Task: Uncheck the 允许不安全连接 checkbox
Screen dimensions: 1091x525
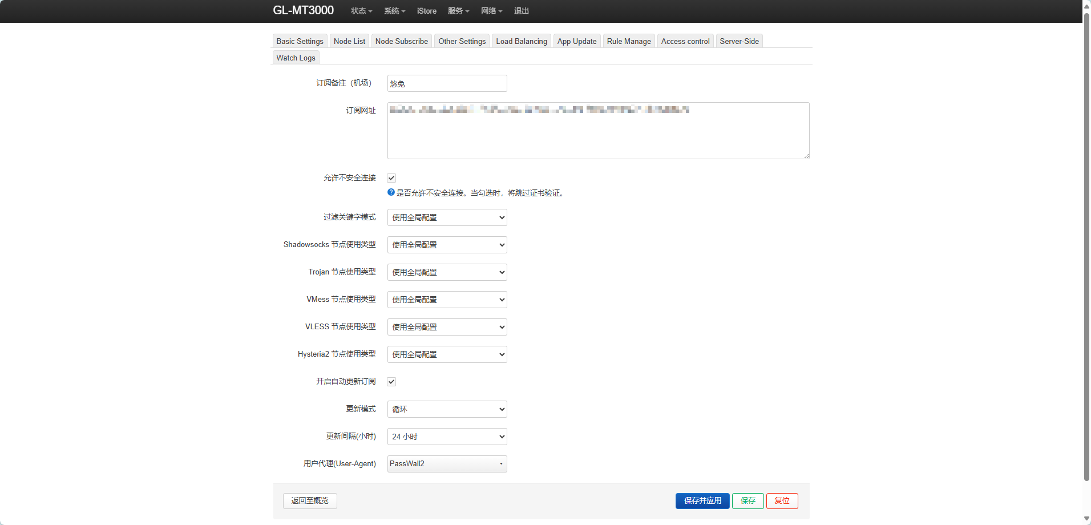Action: 391,177
